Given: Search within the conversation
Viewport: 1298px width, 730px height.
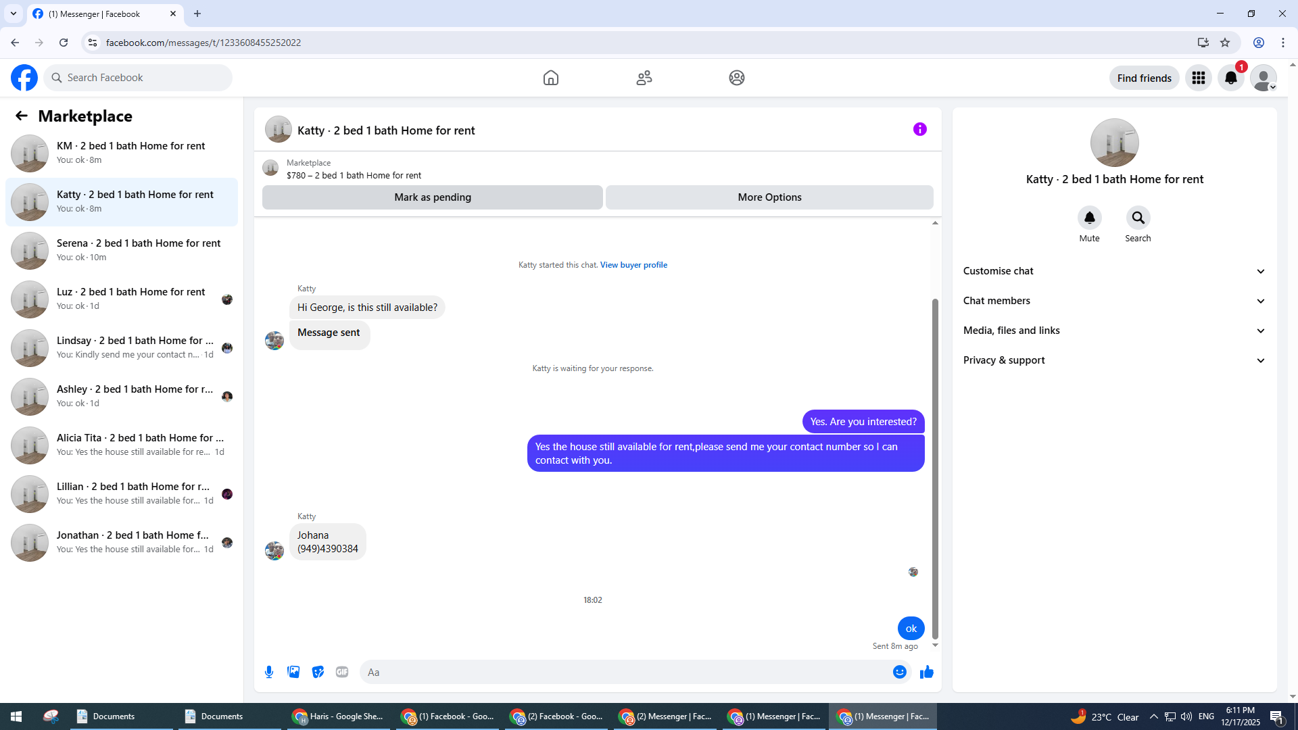Looking at the screenshot, I should (x=1138, y=218).
